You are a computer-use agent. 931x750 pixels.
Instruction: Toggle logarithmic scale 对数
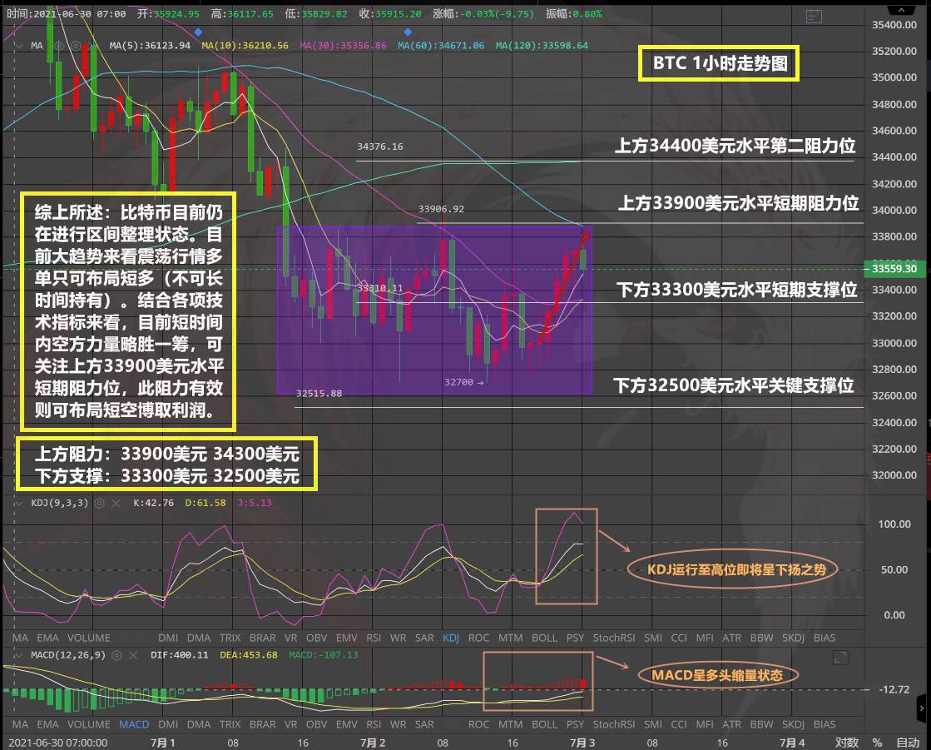846,743
